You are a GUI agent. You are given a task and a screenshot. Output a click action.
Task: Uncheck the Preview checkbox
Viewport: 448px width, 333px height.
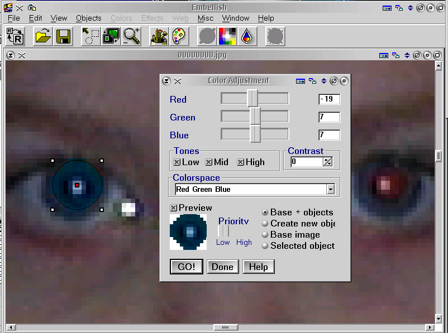click(x=174, y=208)
